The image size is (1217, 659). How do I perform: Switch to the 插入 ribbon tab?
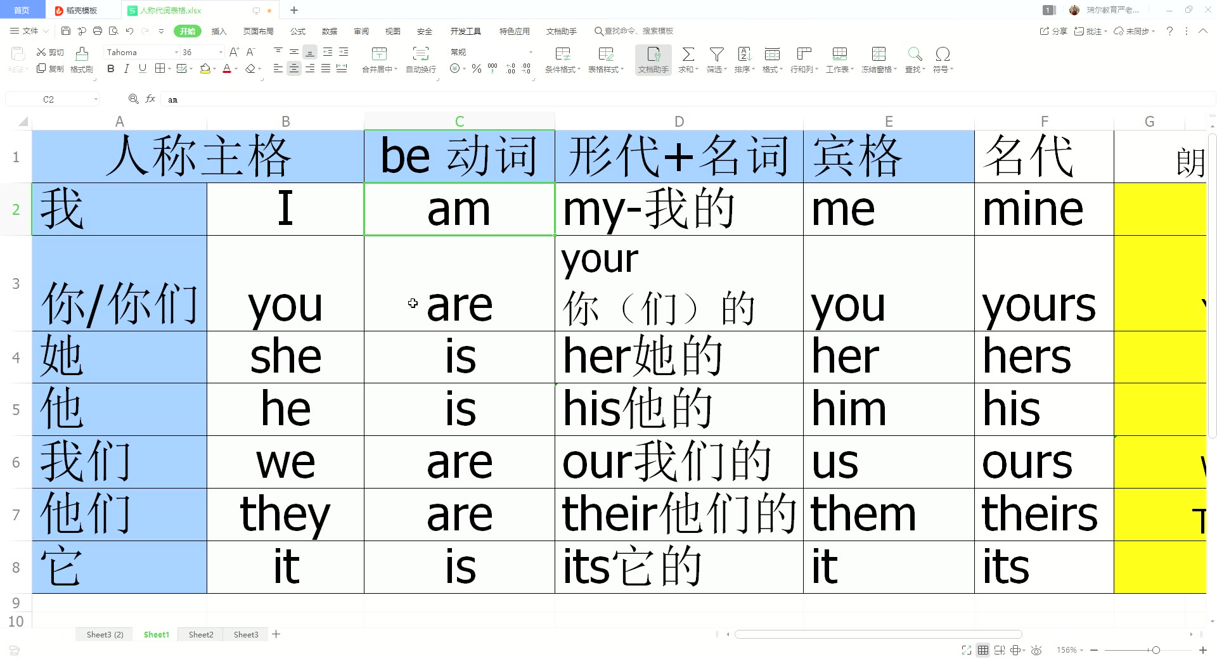coord(218,30)
